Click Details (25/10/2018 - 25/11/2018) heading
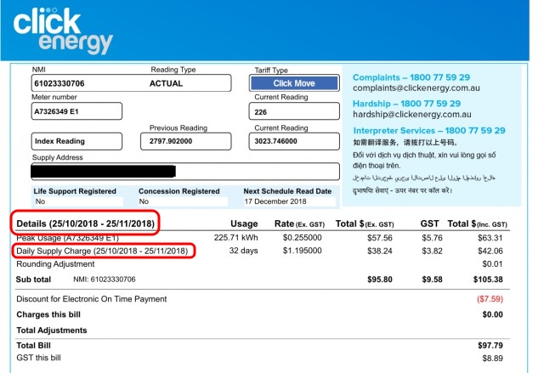Image resolution: width=544 pixels, height=373 pixels. (85, 223)
